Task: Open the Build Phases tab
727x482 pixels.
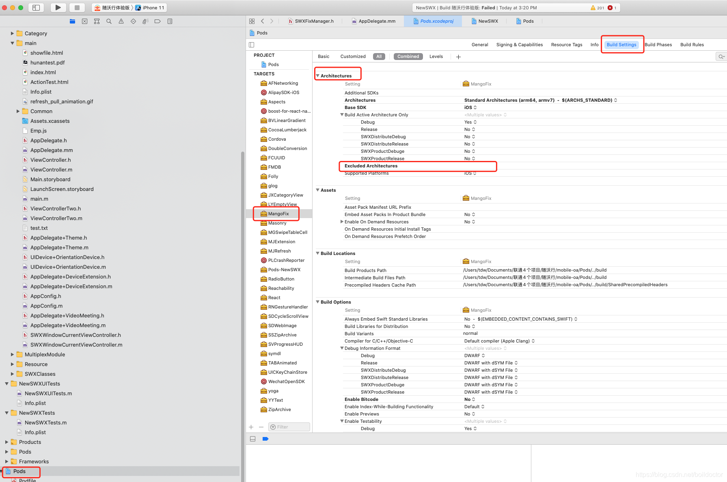Action: coord(658,45)
